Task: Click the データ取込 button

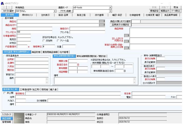Action: [x=176, y=11]
